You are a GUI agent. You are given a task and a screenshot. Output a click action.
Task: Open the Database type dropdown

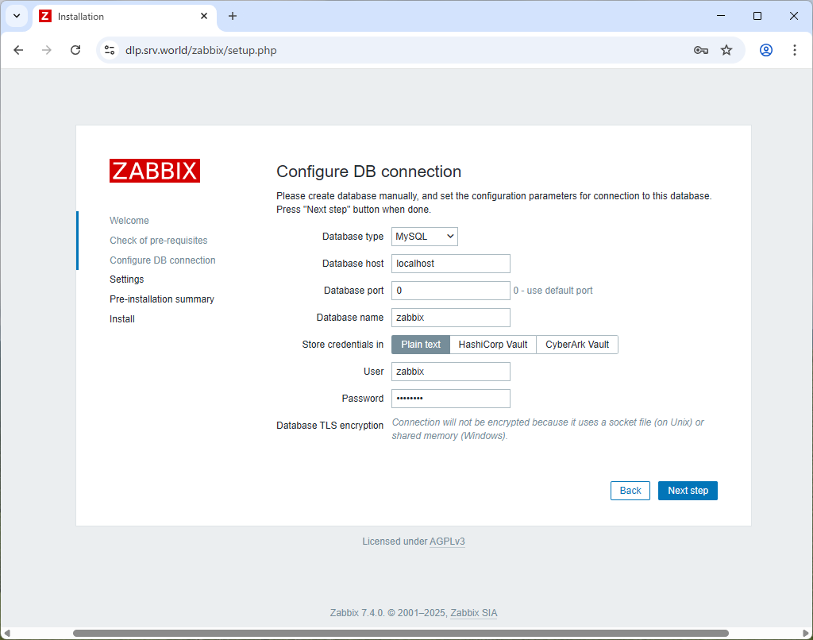point(424,236)
